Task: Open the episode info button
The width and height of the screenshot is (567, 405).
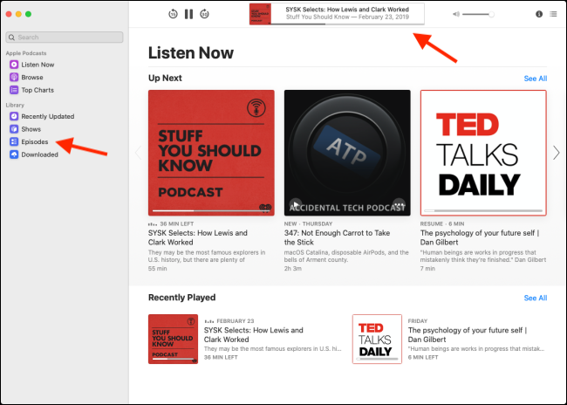Action: (x=539, y=14)
